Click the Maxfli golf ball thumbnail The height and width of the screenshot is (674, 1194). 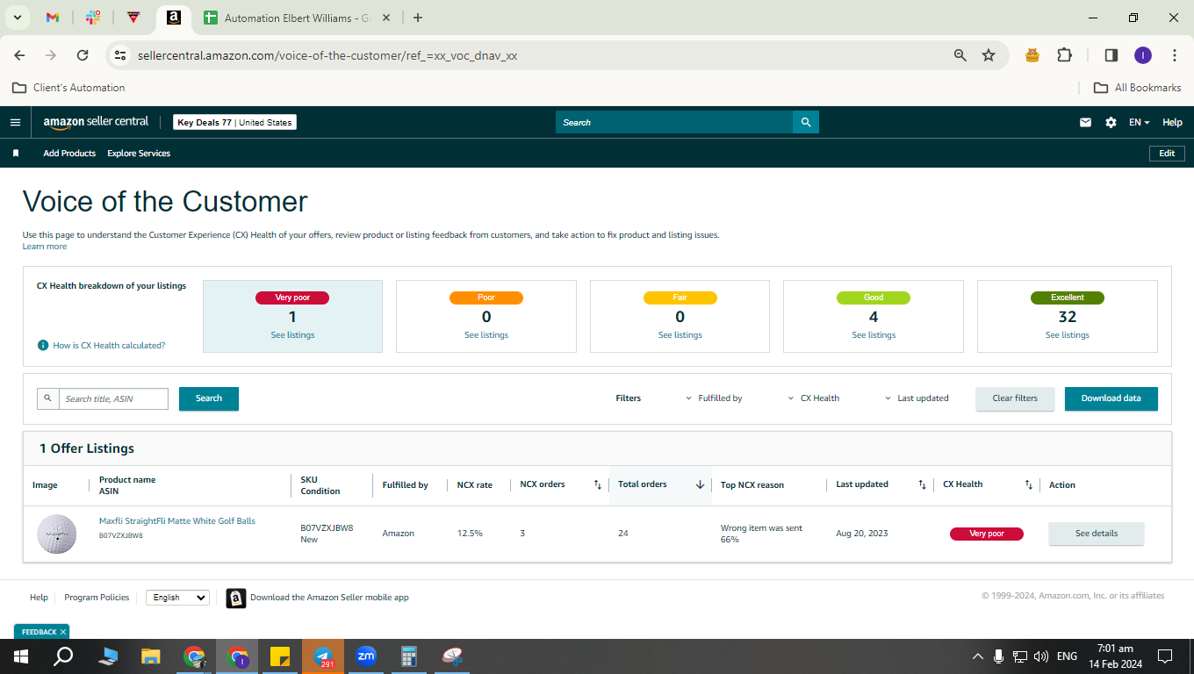pyautogui.click(x=56, y=534)
